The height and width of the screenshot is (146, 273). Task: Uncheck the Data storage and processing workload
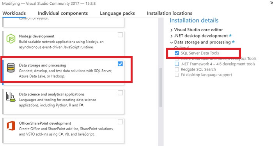click(120, 64)
